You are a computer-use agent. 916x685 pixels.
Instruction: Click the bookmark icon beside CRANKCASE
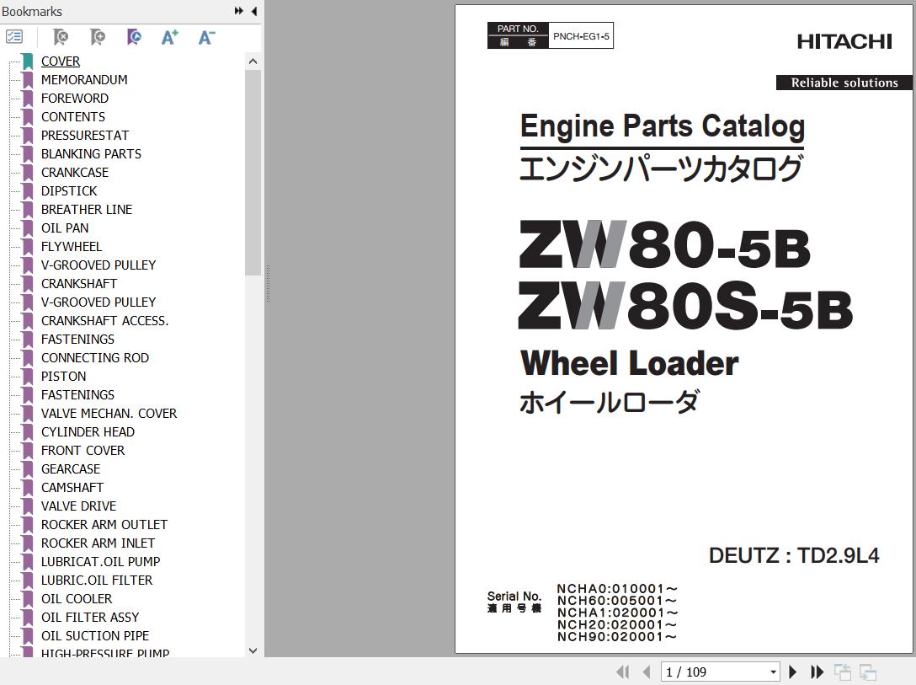pos(28,173)
